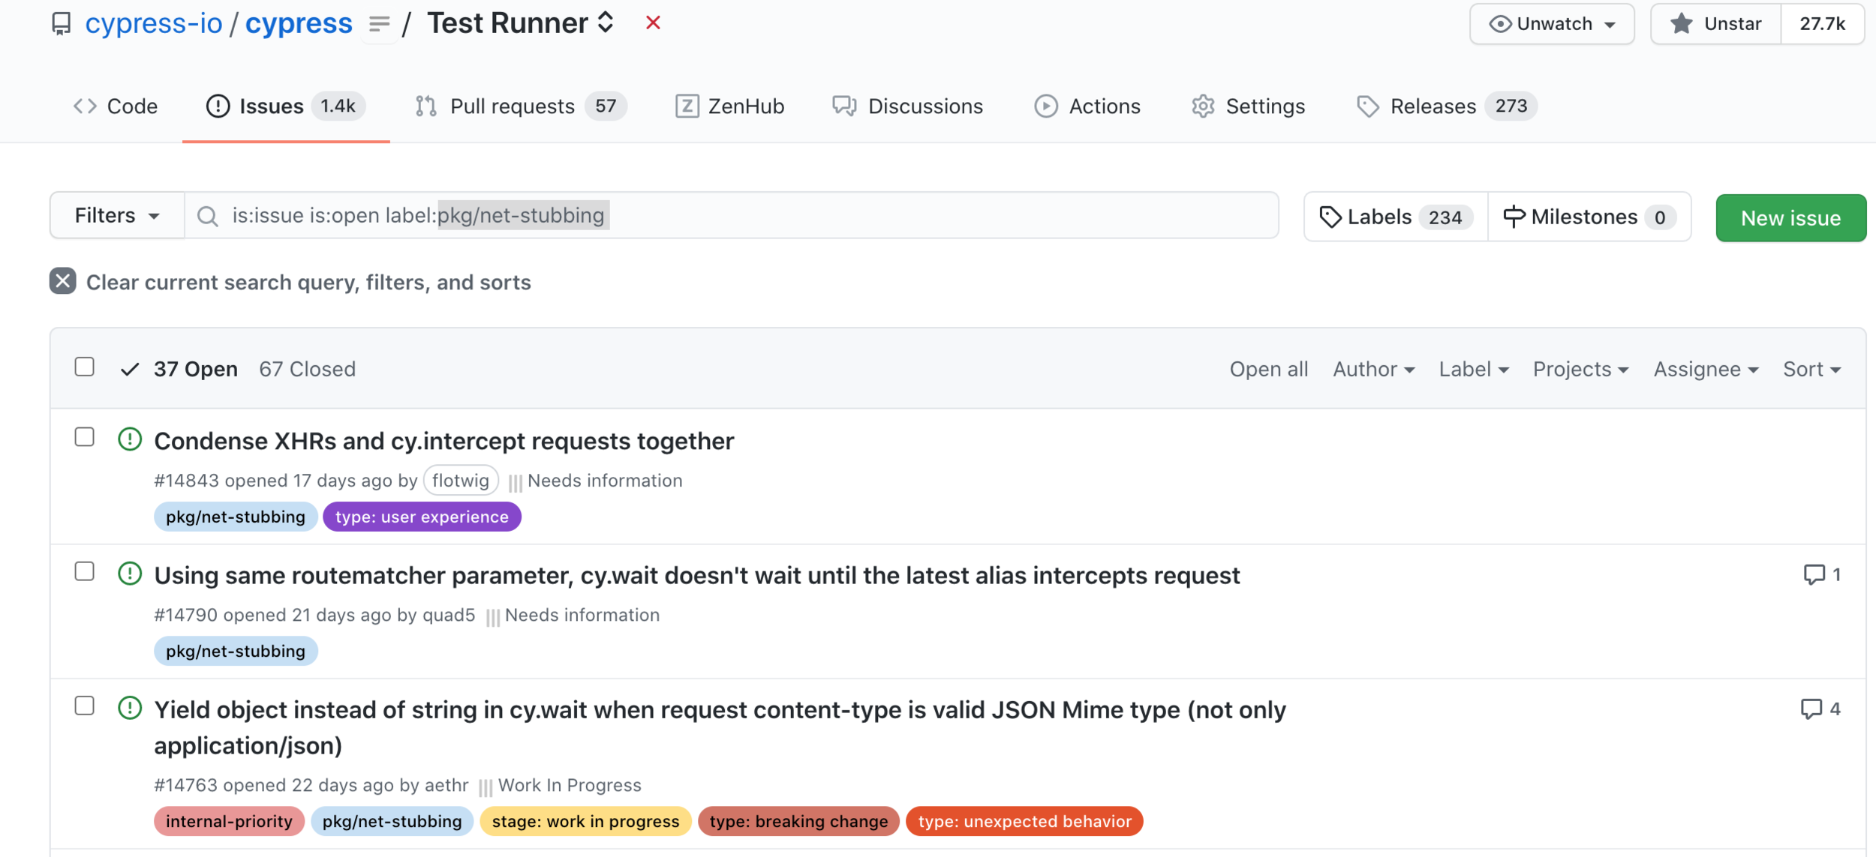Select checkbox for Condense XHRs issue
Image resolution: width=1876 pixels, height=857 pixels.
click(x=85, y=437)
